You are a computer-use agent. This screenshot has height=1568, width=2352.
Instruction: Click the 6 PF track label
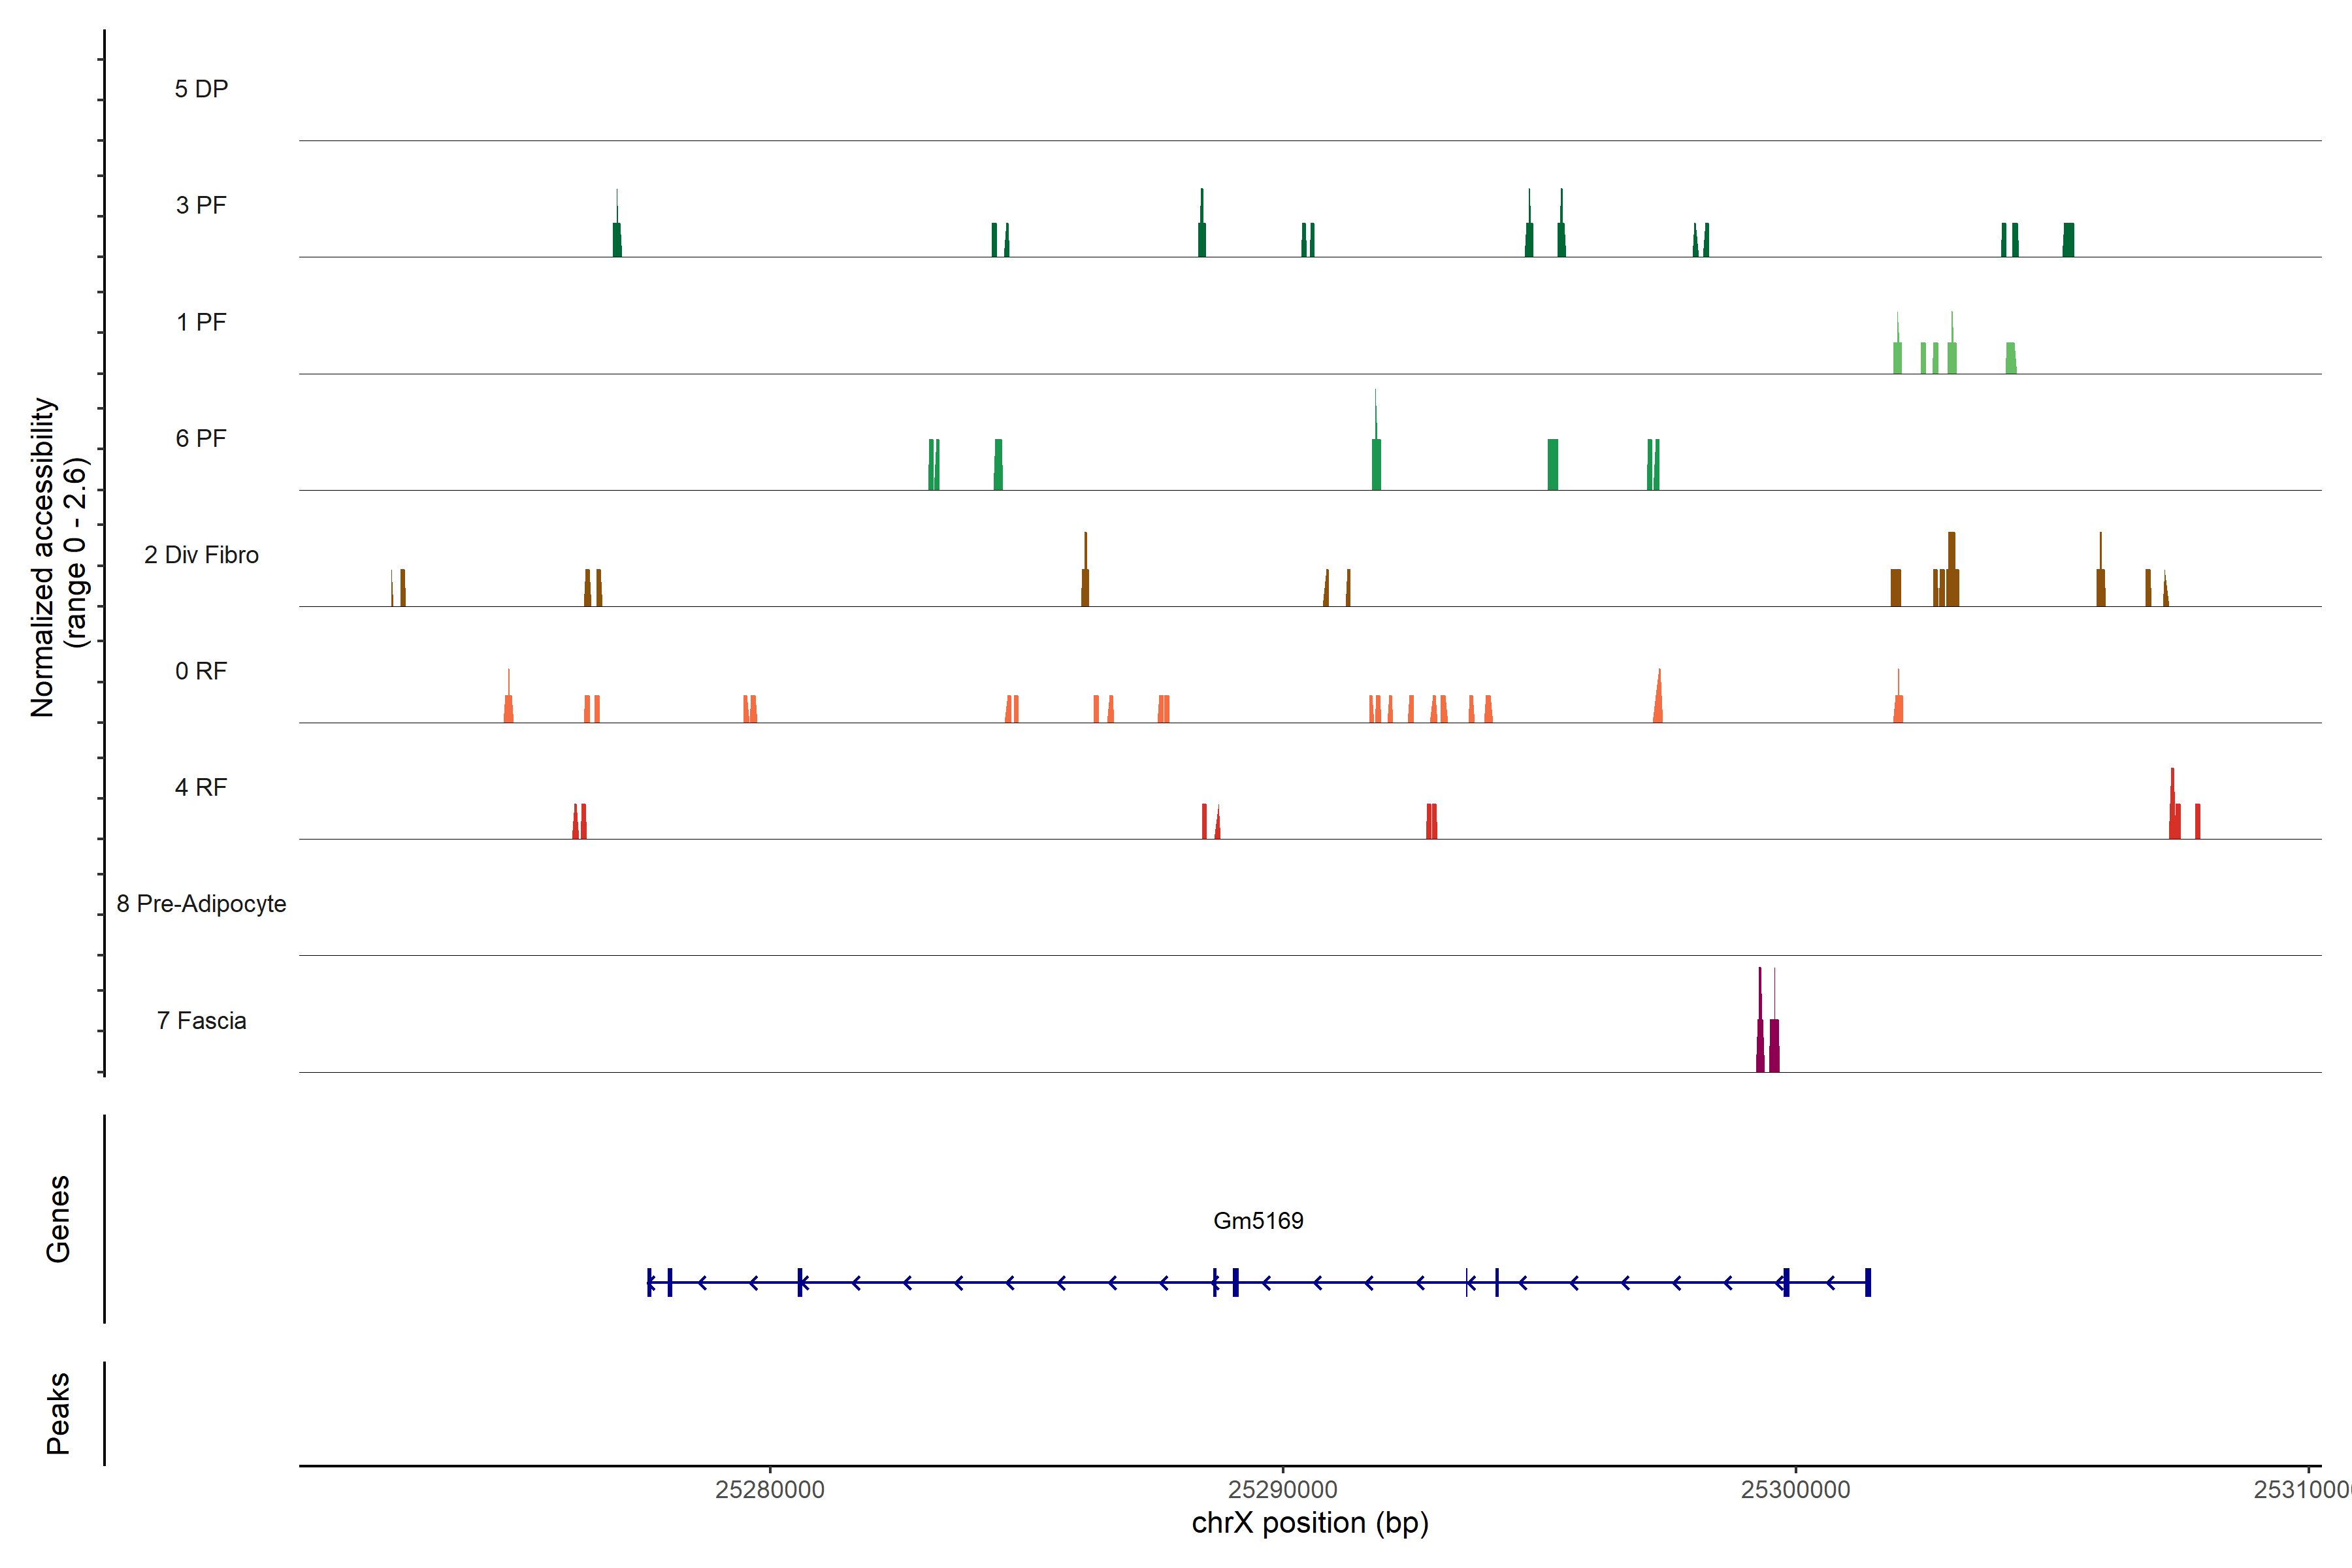click(x=201, y=439)
